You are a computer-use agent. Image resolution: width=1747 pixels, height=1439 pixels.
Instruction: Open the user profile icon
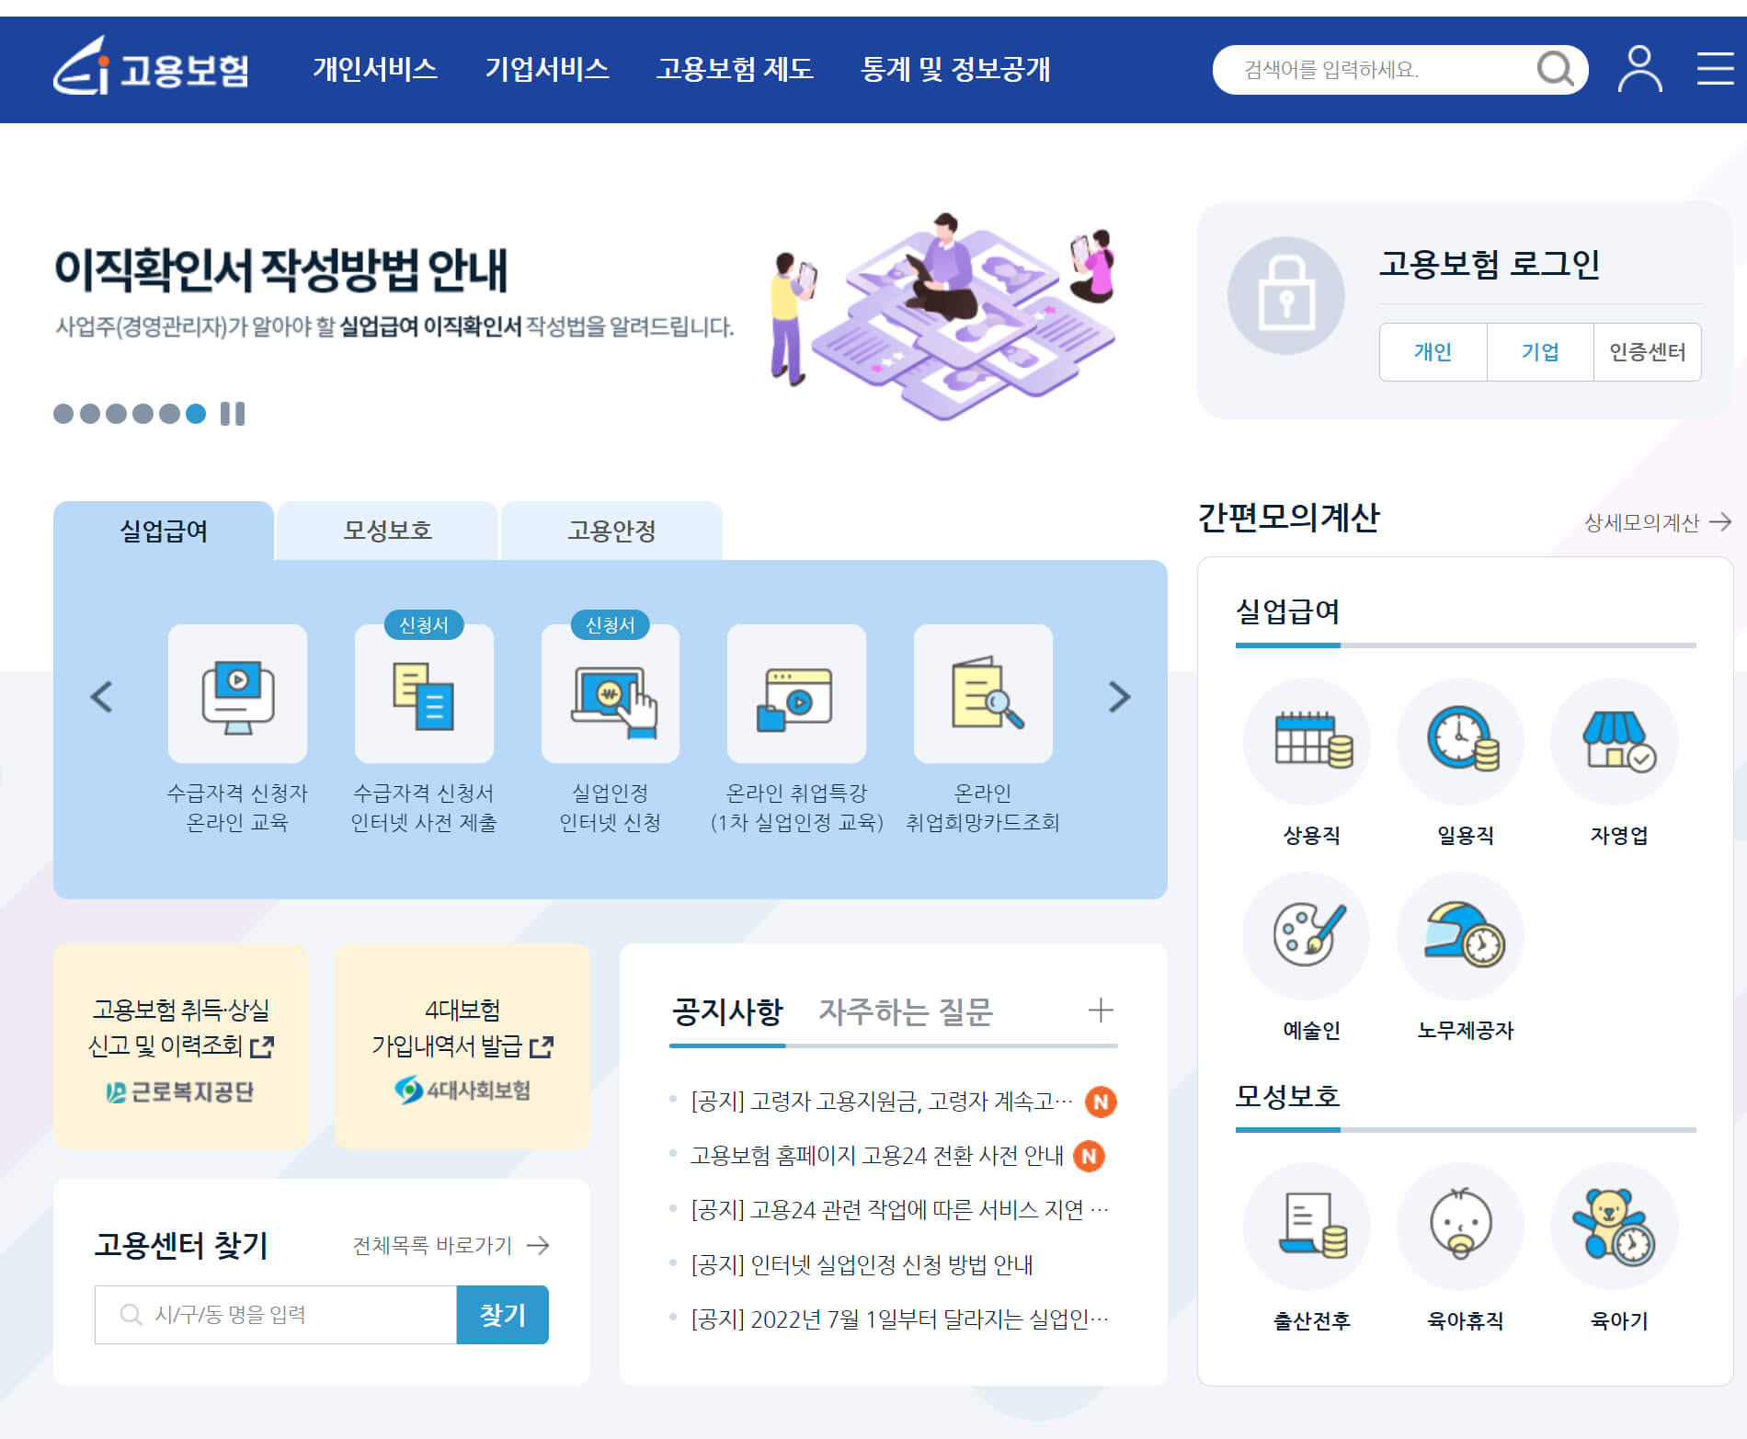1639,69
